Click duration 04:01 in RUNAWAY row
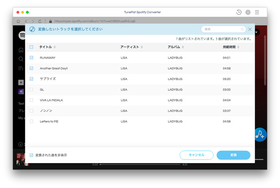 [x=226, y=58]
